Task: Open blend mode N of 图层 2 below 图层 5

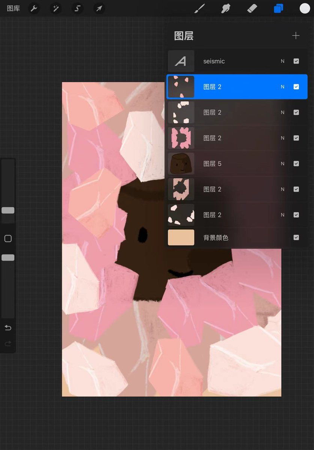Action: point(283,189)
